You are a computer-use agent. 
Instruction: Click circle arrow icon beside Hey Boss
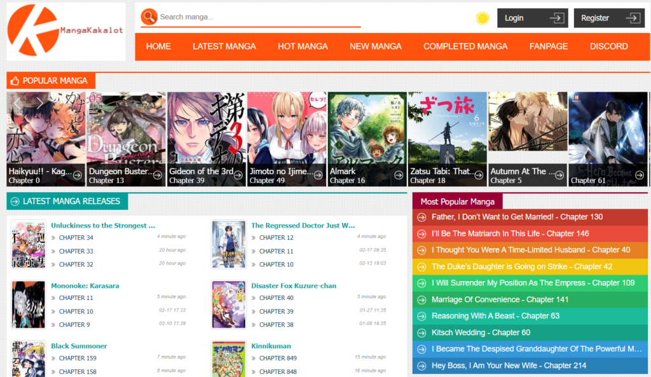point(421,366)
